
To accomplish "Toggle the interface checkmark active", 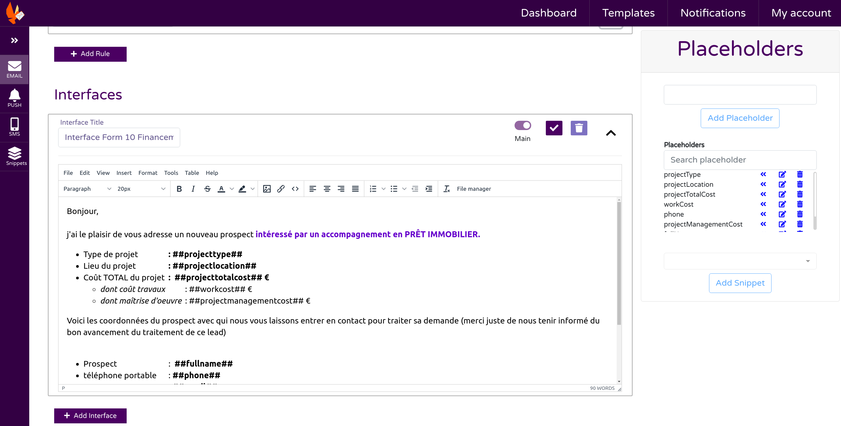I will tap(554, 127).
